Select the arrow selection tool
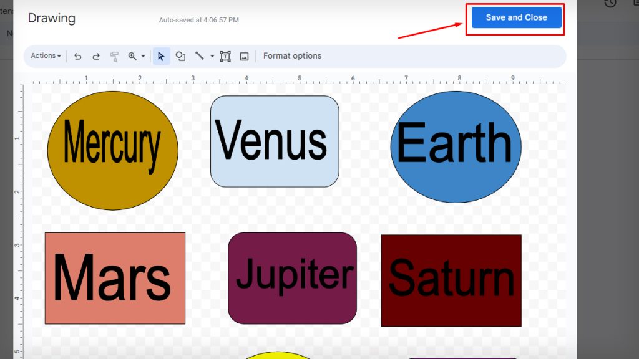This screenshot has width=639, height=359. 161,56
